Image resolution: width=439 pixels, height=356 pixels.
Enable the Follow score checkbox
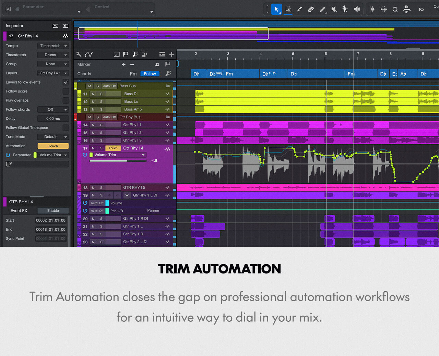pyautogui.click(x=66, y=91)
